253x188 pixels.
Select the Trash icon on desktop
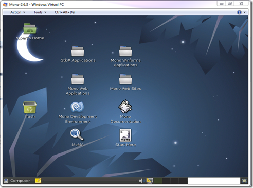click(x=30, y=107)
